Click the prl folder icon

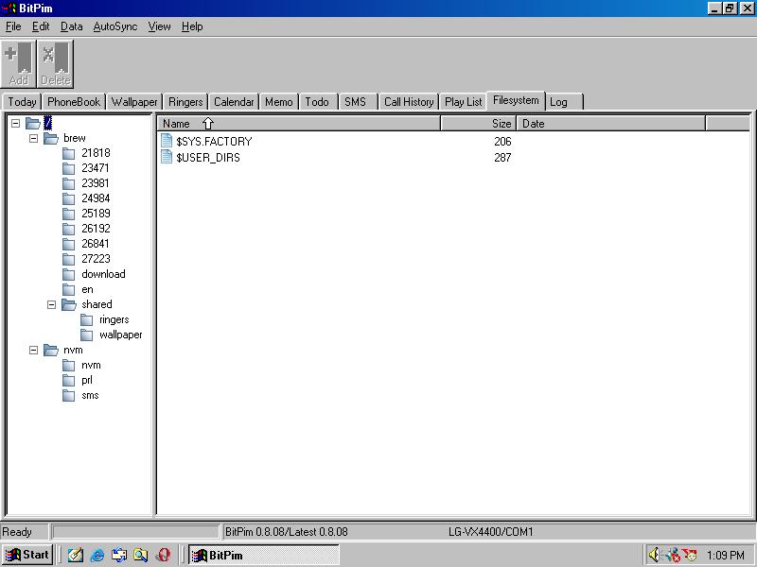tap(68, 381)
